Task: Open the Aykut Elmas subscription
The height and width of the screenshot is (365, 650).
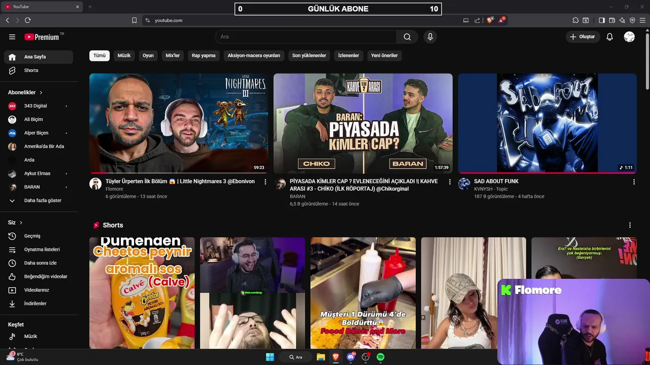Action: (39, 173)
